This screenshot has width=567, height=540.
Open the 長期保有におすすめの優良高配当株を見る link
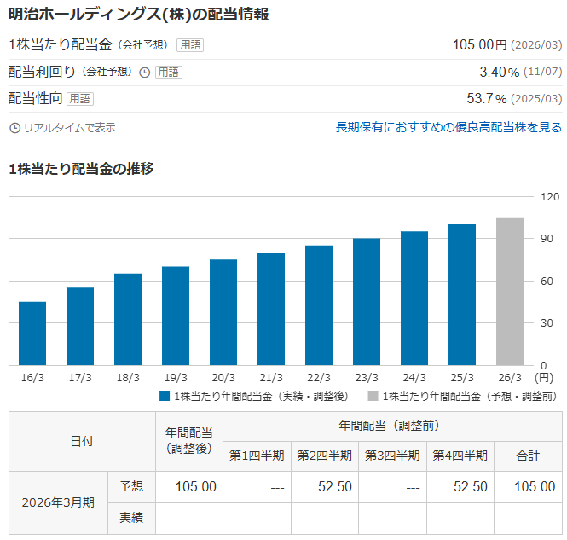pyautogui.click(x=448, y=127)
